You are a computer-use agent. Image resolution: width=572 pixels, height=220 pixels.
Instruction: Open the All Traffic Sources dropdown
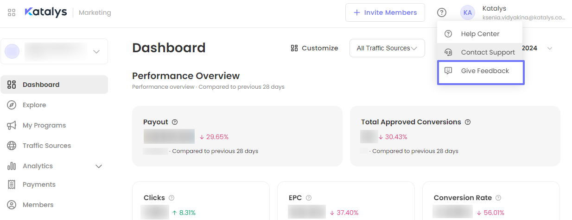[x=387, y=48]
